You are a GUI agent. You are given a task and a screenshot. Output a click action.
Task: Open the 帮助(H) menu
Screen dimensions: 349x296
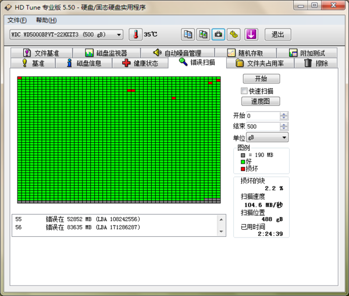click(x=46, y=20)
